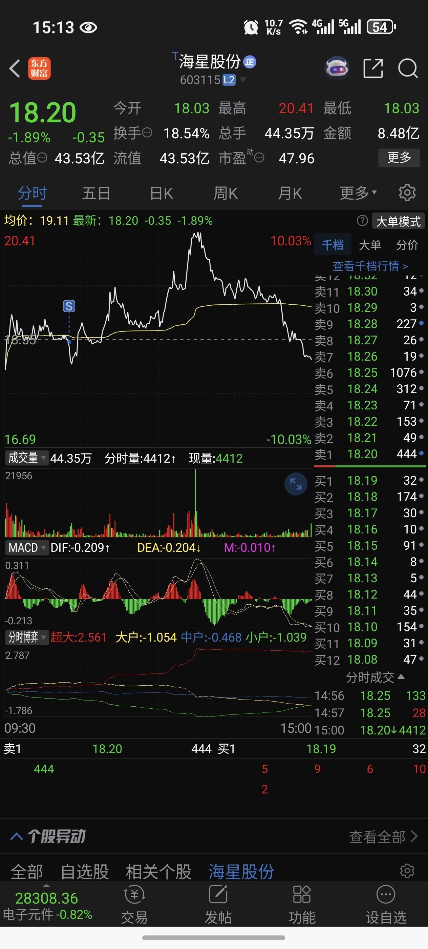Tap the green 444 sell queue entry

44,769
